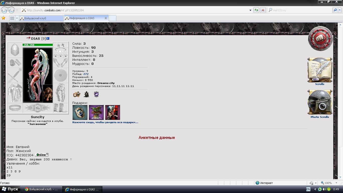Click the blue info icon next to DIAS
The image size is (343, 193).
coord(48,38)
